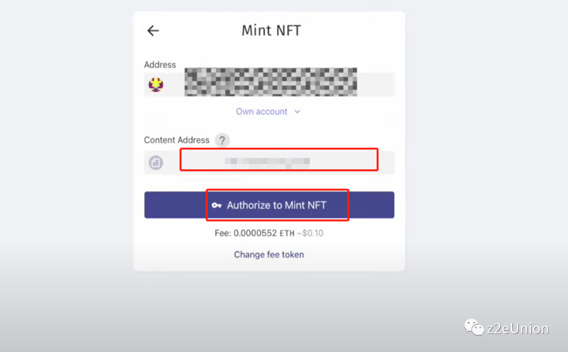Click the z2eUnion watermark text

(519, 329)
